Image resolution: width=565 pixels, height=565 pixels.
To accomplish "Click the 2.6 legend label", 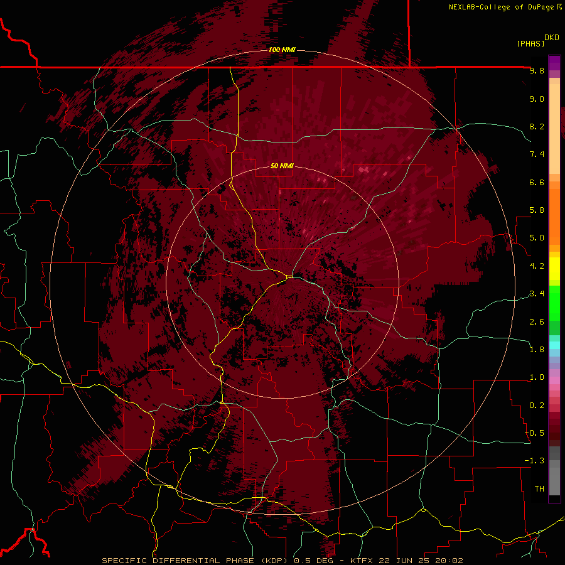I will click(x=537, y=321).
